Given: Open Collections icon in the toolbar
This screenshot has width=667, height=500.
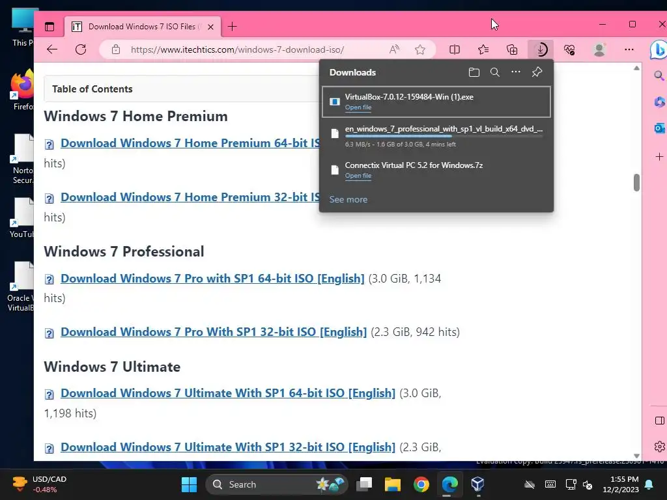Looking at the screenshot, I should click(512, 49).
